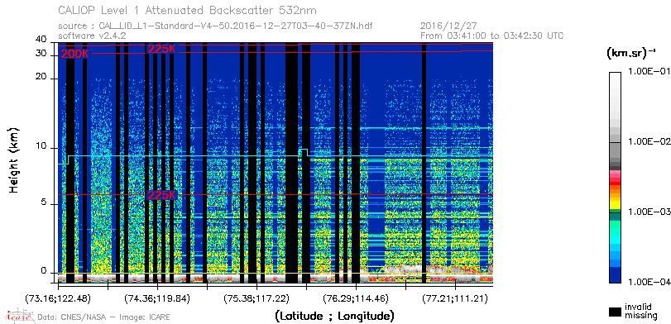Click the y-axis tick label '30'
Image resolution: width=671 pixels, height=324 pixels.
coord(41,54)
